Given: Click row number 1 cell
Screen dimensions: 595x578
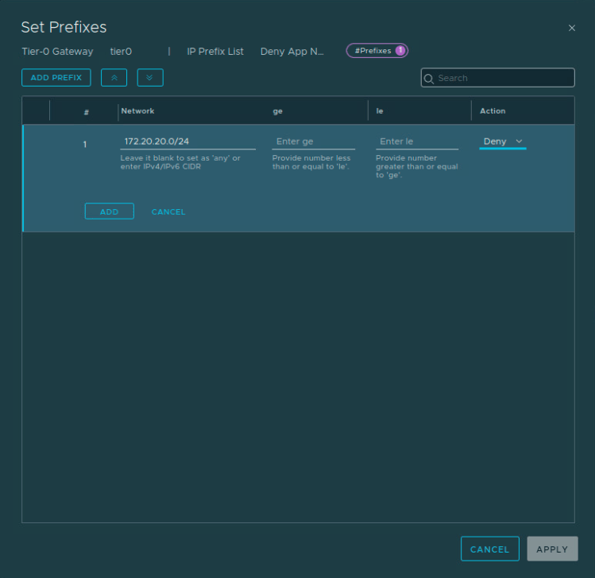Looking at the screenshot, I should tap(85, 145).
